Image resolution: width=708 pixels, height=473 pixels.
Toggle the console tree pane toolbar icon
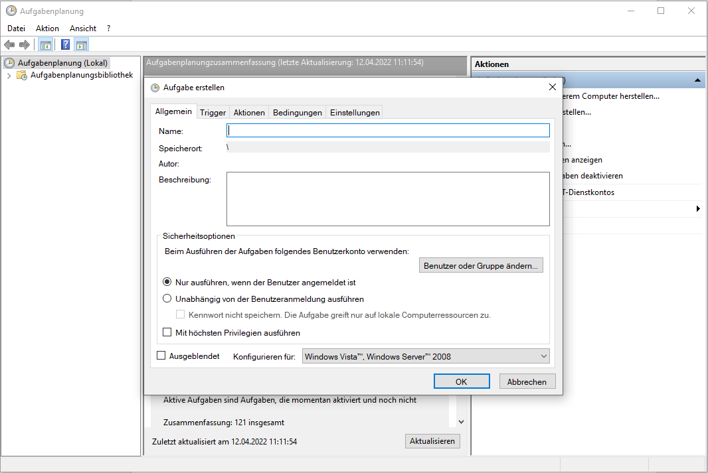tap(45, 45)
